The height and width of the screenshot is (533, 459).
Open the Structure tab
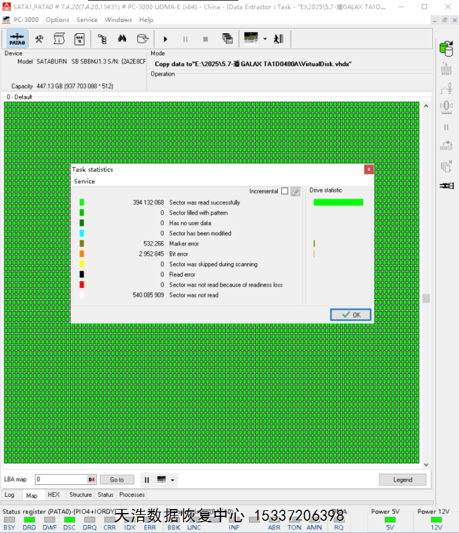click(x=81, y=495)
